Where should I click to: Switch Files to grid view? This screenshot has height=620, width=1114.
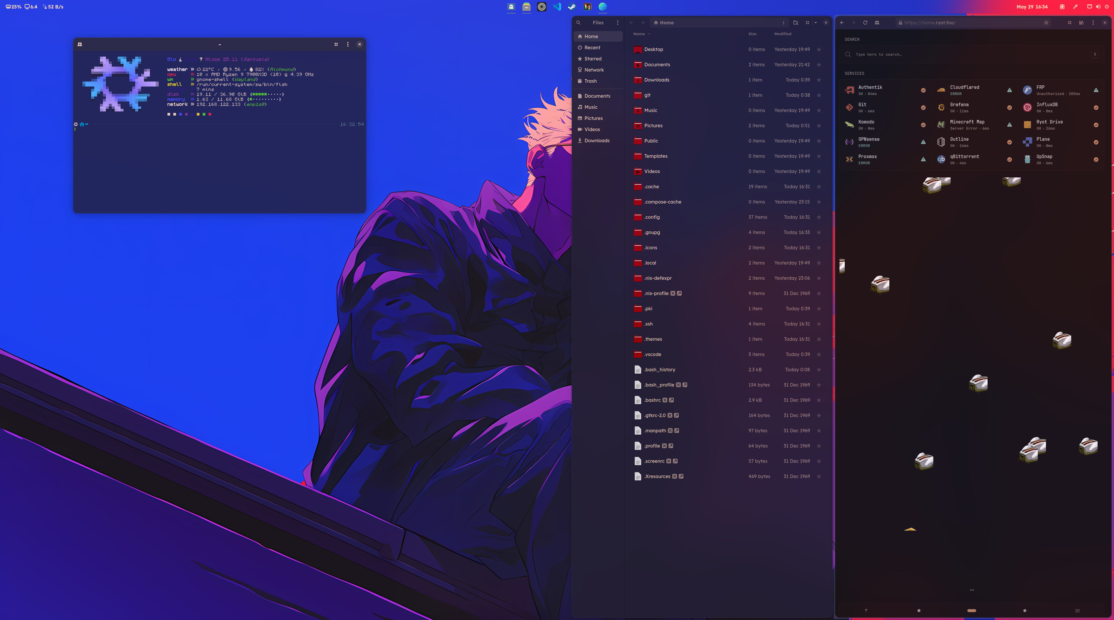(x=807, y=23)
